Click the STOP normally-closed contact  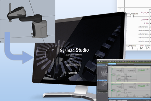click(x=141, y=48)
